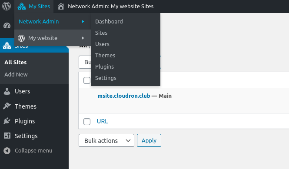
Task: Click the Settings sliders icon in sidebar
Action: pyautogui.click(x=7, y=136)
